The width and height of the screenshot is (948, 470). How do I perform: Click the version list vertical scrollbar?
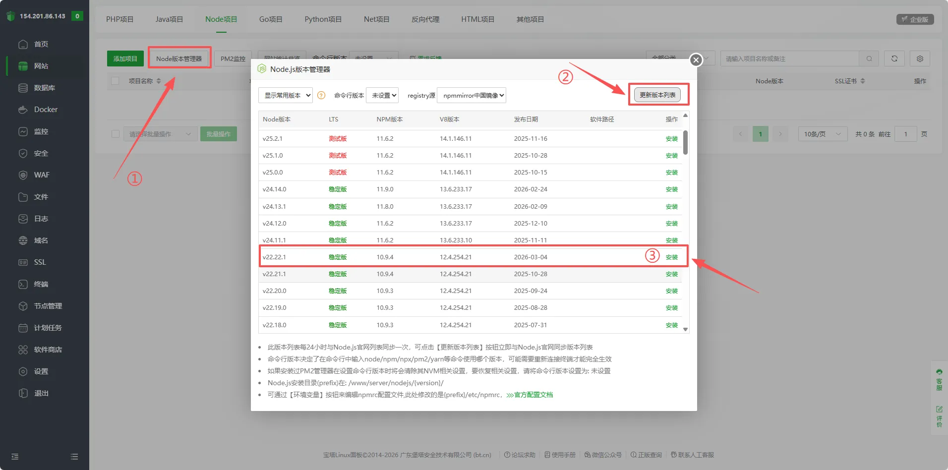click(685, 143)
